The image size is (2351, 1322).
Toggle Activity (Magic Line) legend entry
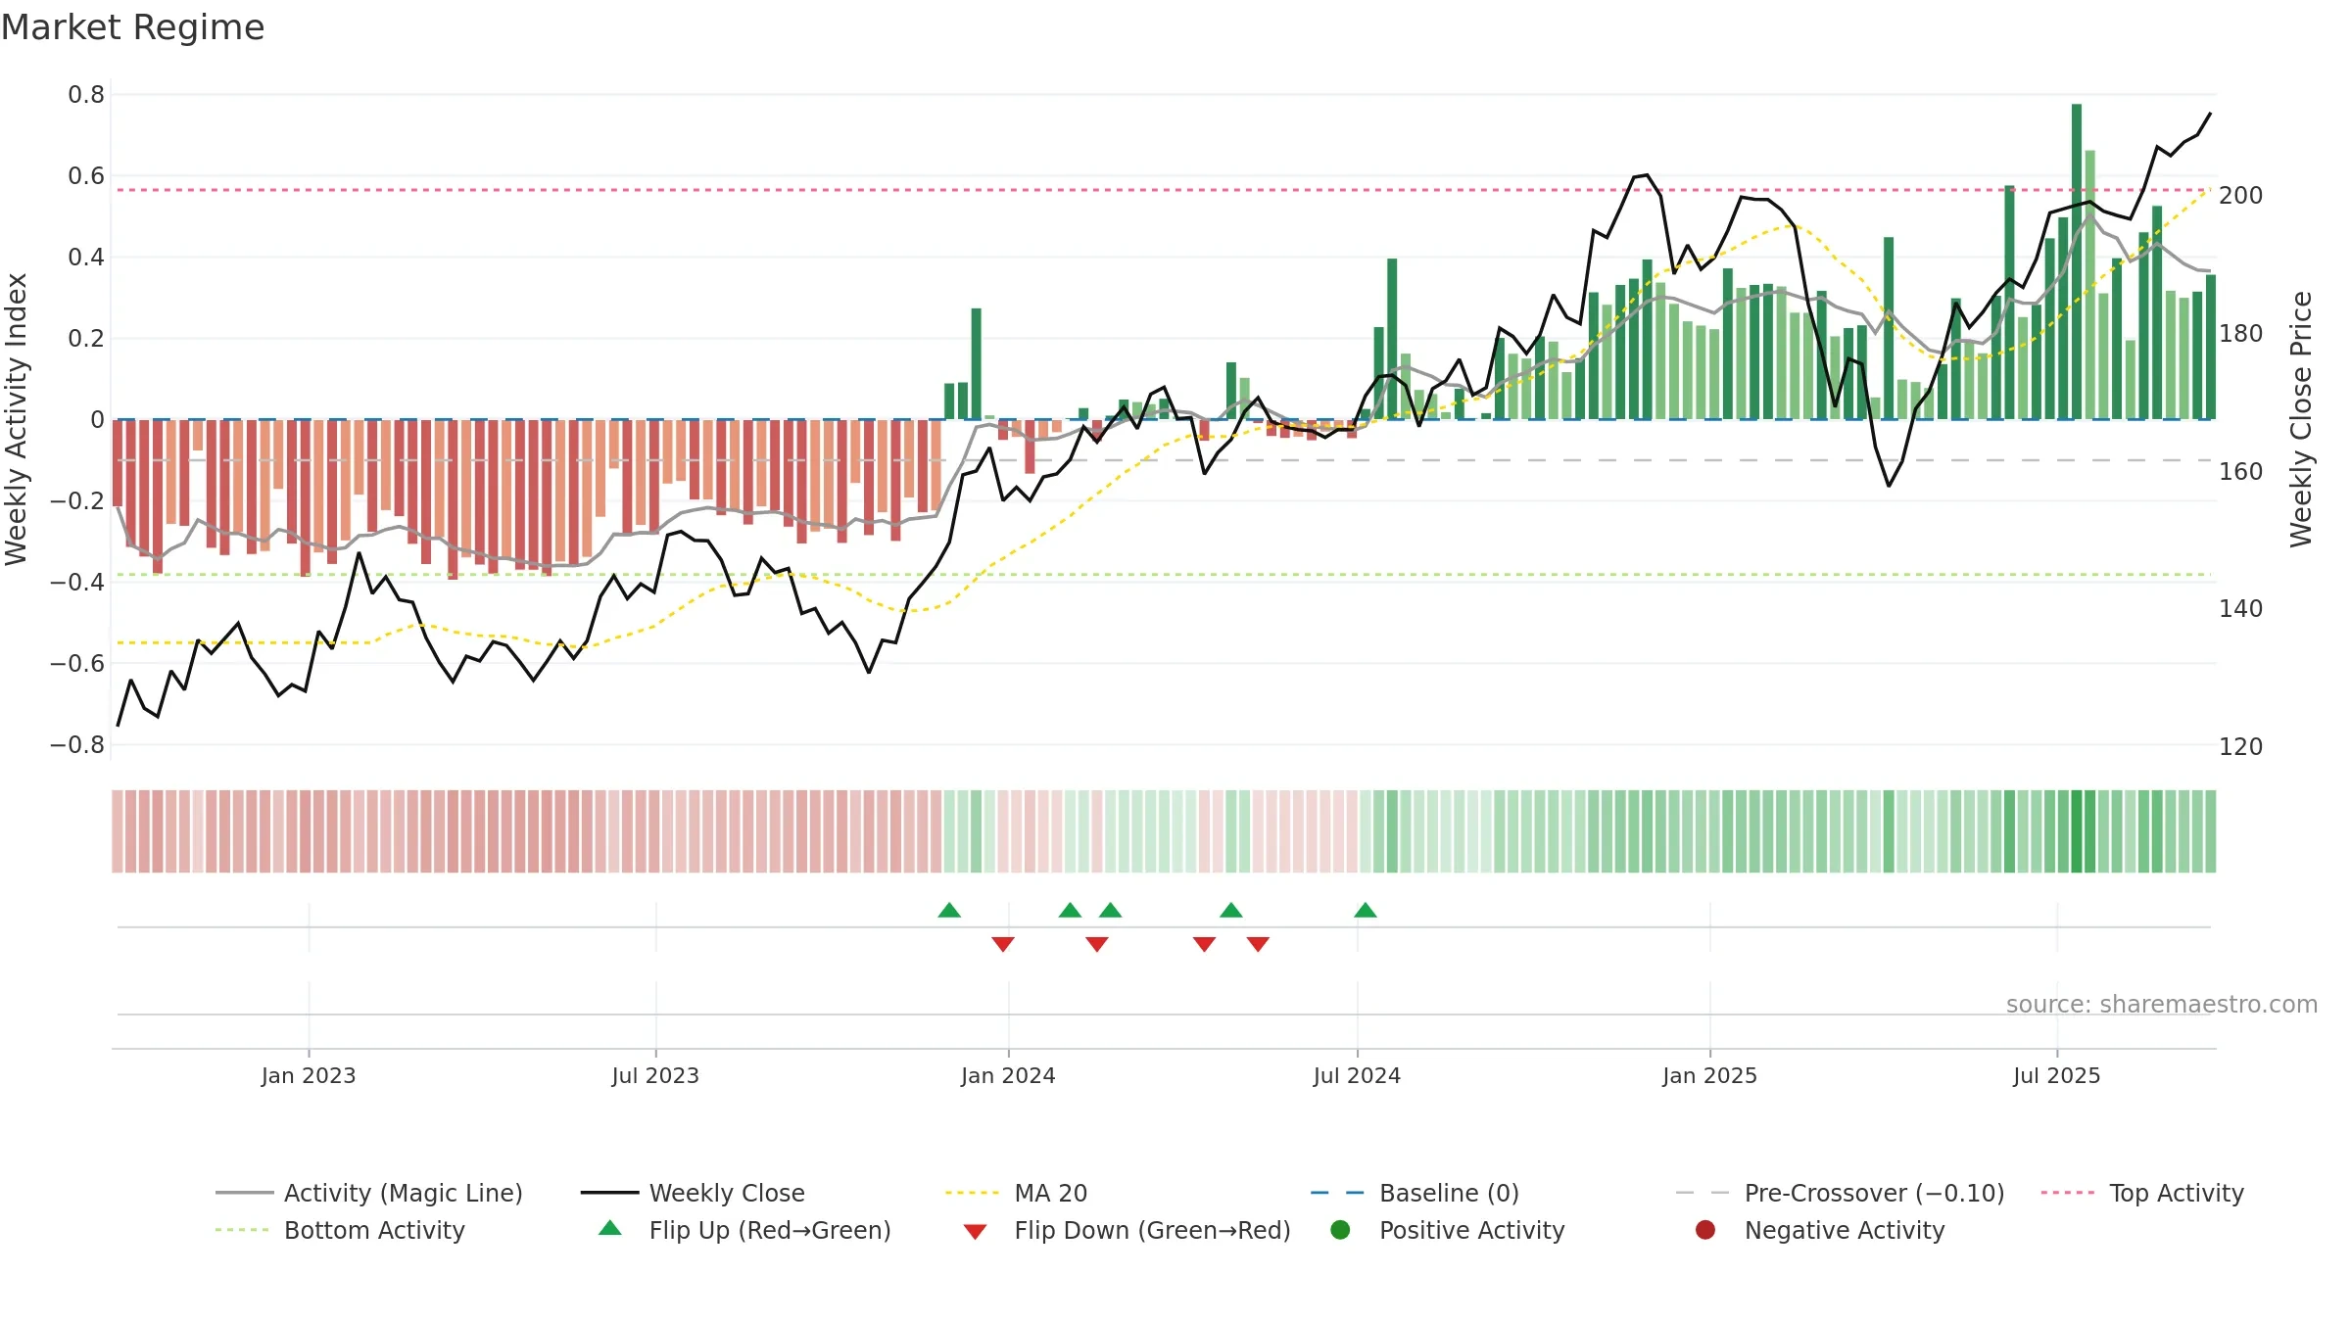coord(369,1193)
